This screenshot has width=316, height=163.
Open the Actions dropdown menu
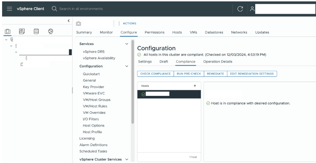(127, 23)
